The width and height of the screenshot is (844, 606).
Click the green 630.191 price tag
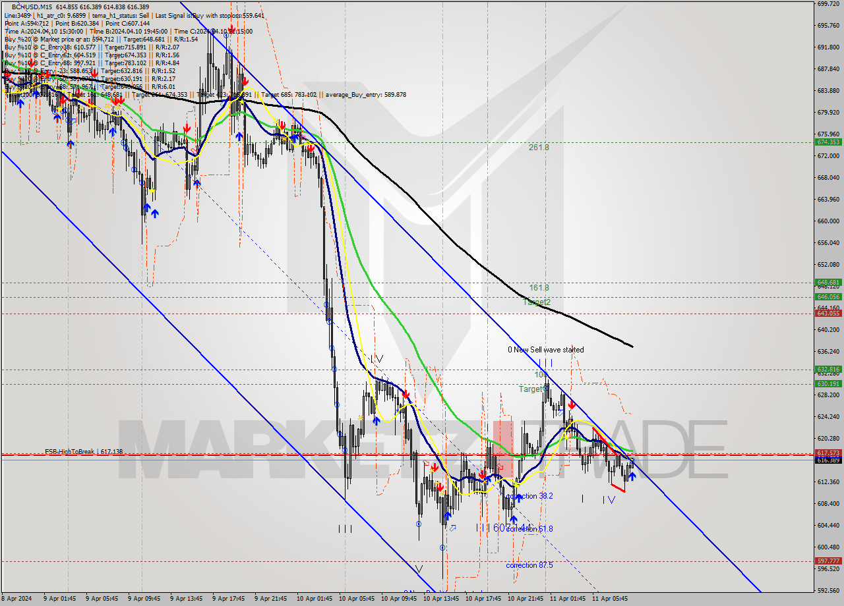click(x=828, y=383)
